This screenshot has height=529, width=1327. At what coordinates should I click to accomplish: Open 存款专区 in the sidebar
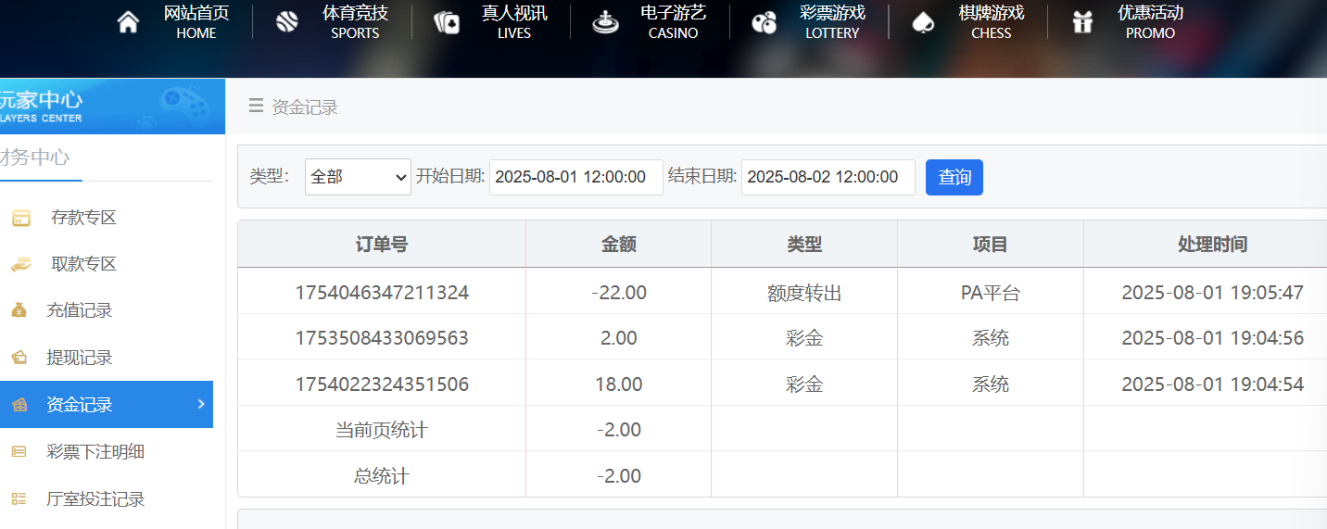[83, 218]
